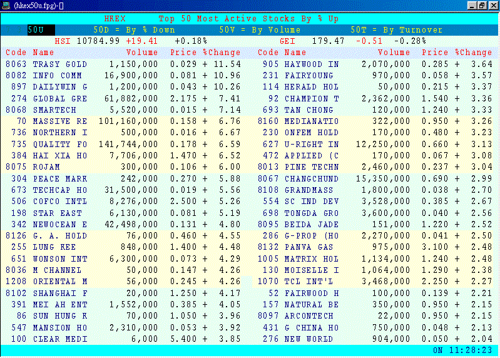This screenshot has width=500, height=358.
Task: Select MANSION HO stock name
Action: 60,328
